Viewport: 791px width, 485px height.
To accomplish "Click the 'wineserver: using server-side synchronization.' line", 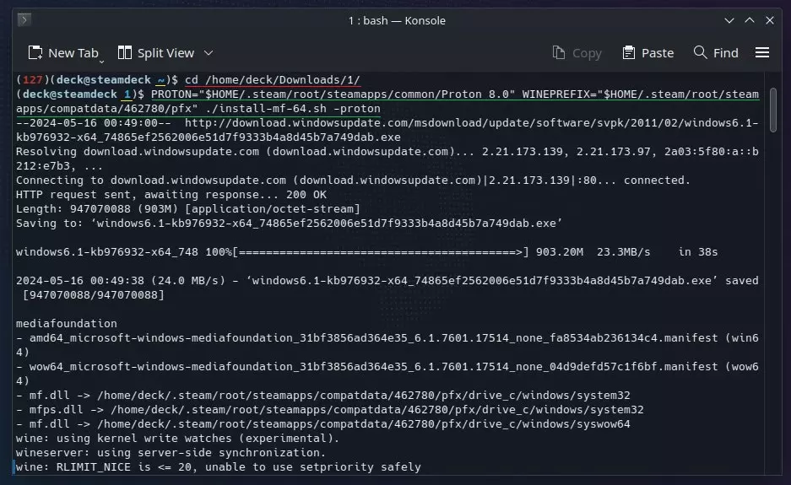I will coord(171,453).
